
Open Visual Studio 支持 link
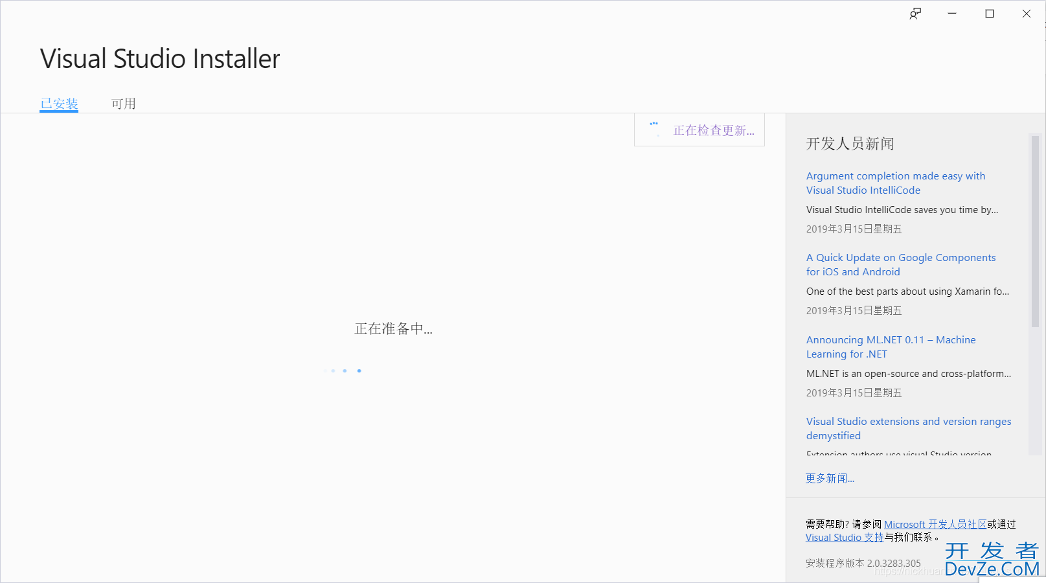[845, 537]
